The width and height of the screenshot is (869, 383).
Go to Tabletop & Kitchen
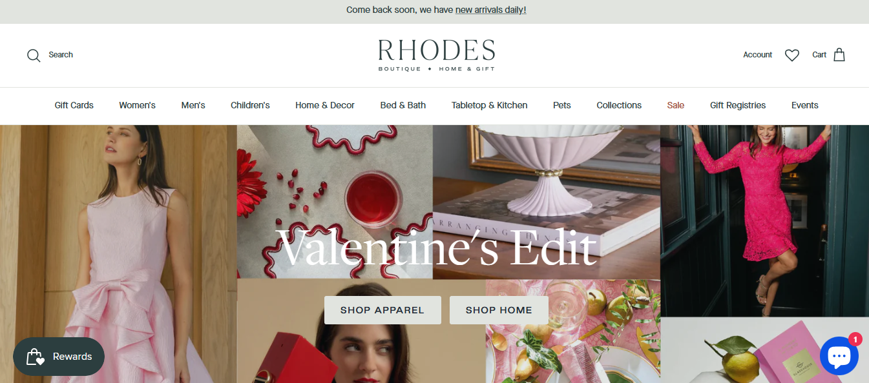click(490, 105)
